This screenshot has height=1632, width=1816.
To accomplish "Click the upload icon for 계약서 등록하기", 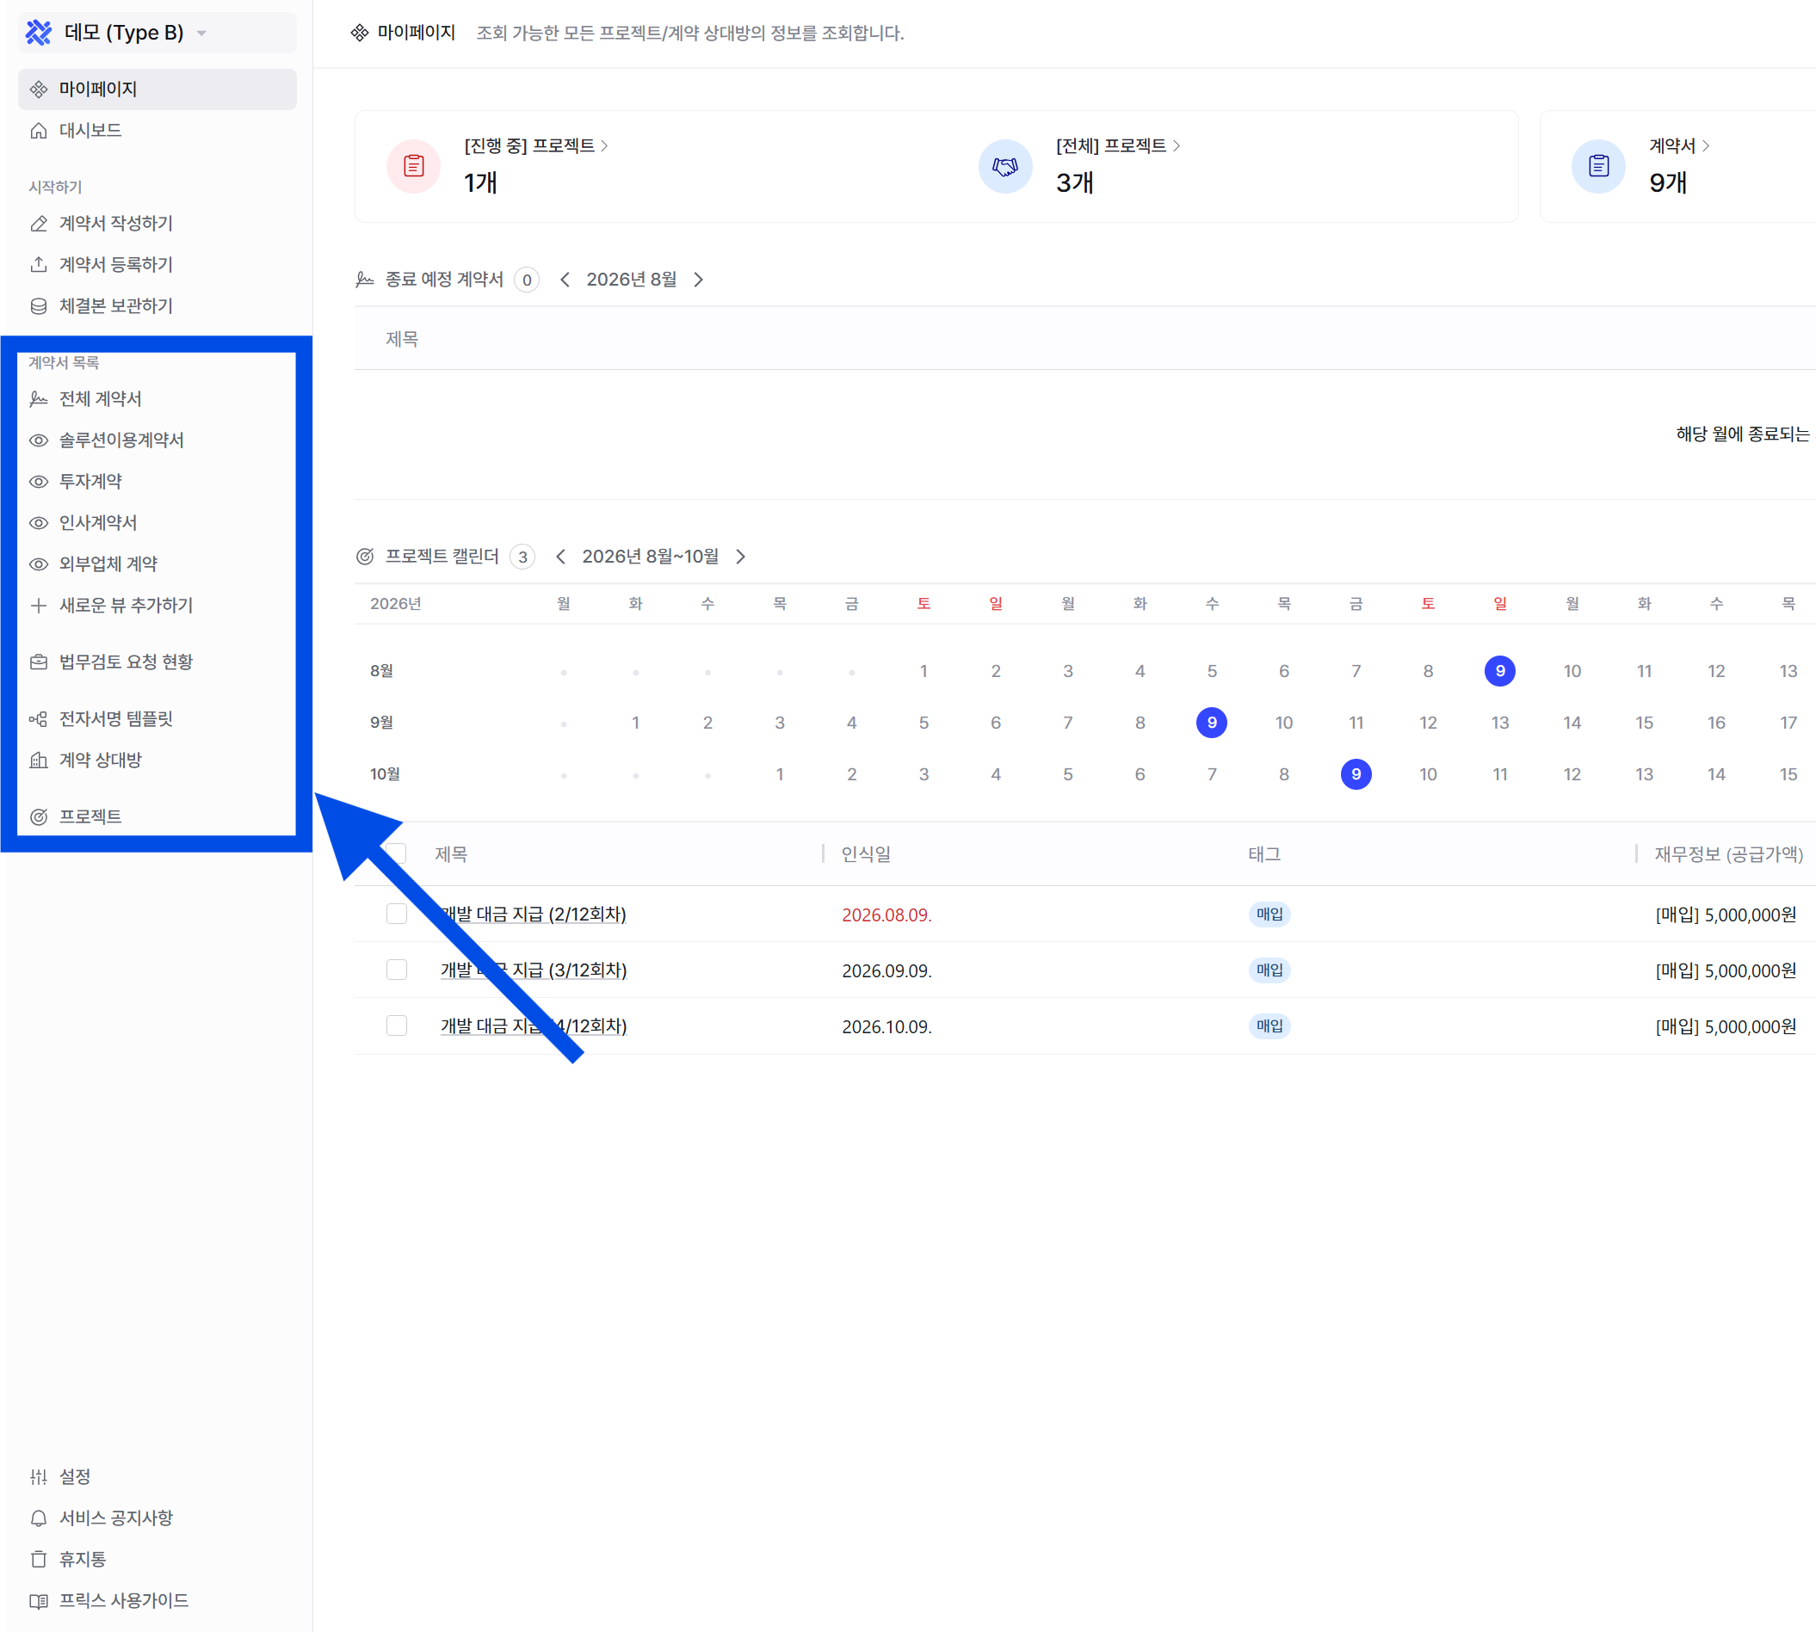I will (x=39, y=264).
